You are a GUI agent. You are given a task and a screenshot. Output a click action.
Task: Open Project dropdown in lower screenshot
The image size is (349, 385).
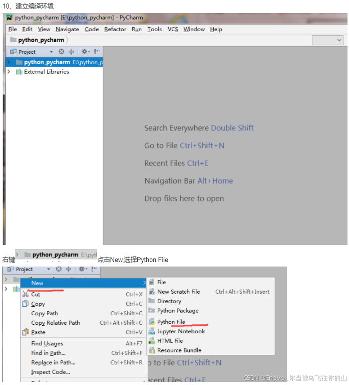49,270
